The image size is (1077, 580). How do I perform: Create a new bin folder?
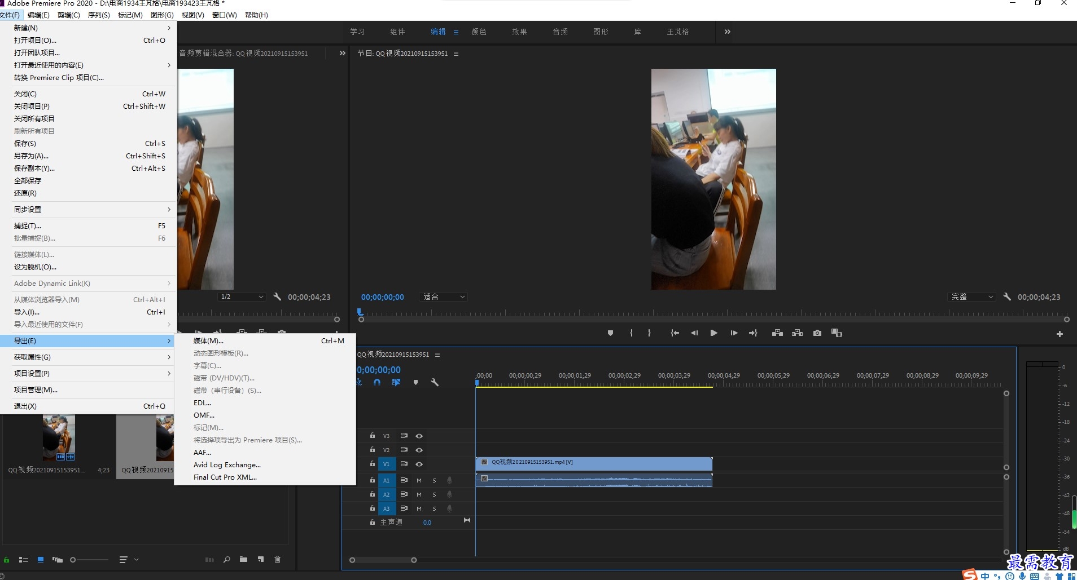(x=243, y=560)
